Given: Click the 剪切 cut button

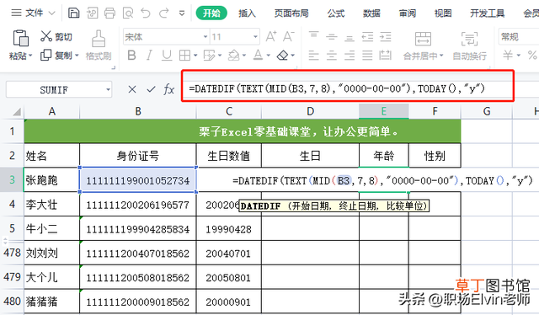Looking at the screenshot, I should point(56,36).
